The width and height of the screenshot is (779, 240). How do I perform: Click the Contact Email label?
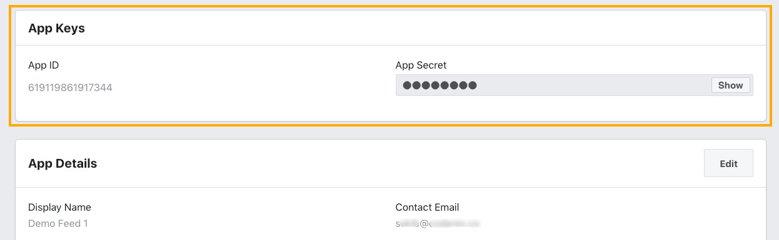(427, 207)
